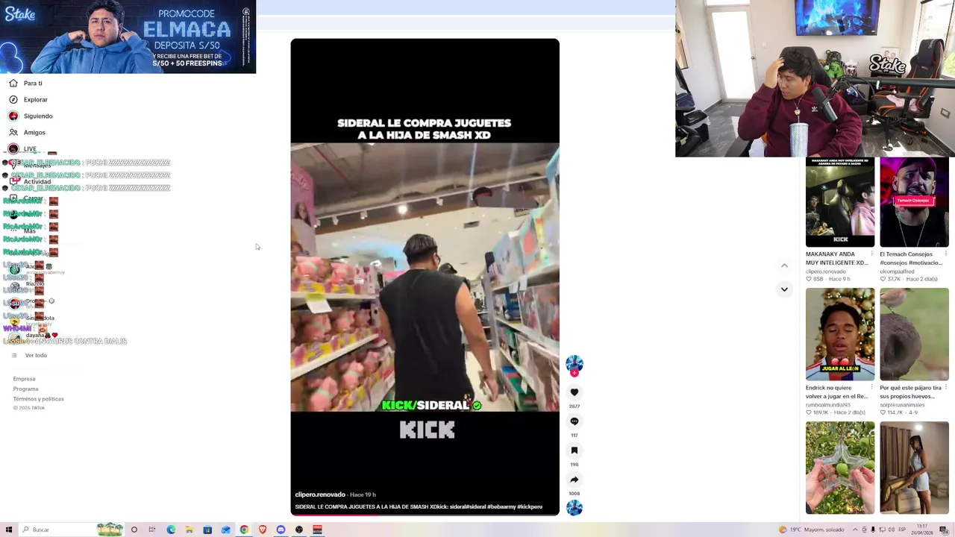Viewport: 955px width, 537px height.
Task: Open the creator avatar above the like button
Action: coord(574,364)
